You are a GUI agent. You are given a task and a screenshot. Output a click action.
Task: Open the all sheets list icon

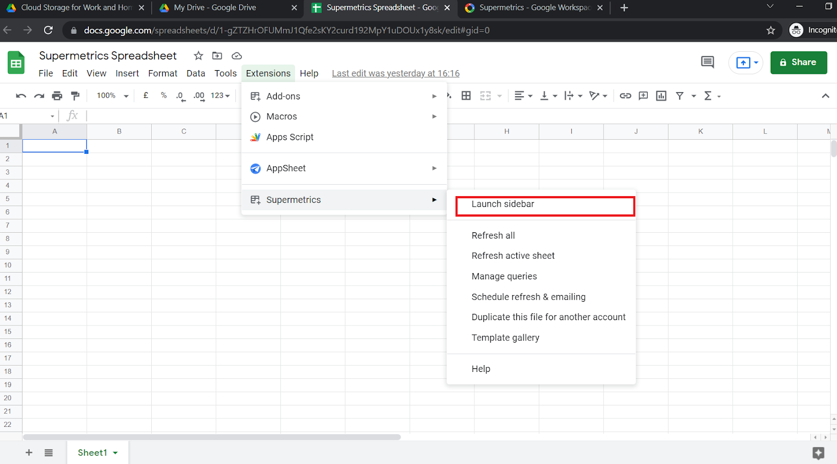[x=49, y=452]
